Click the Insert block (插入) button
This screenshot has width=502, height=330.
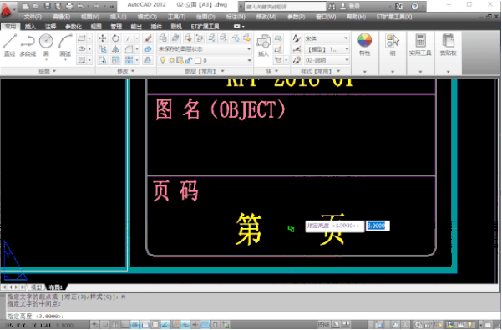pos(263,45)
